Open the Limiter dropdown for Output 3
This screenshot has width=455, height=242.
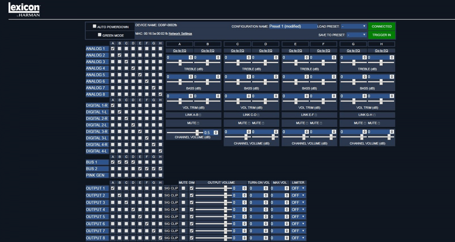tap(298, 203)
